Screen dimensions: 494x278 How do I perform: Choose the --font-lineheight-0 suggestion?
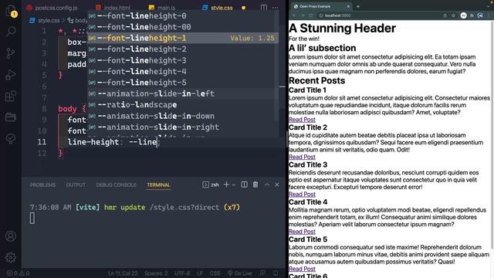click(x=183, y=15)
